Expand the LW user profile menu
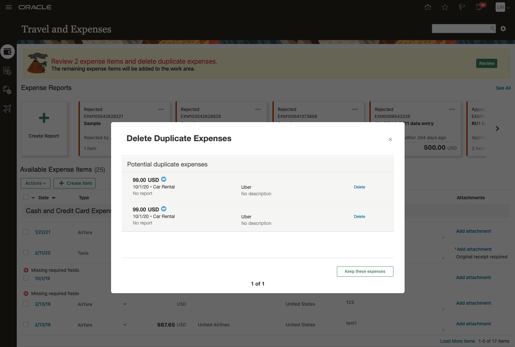The width and height of the screenshot is (515, 347). 503,7
